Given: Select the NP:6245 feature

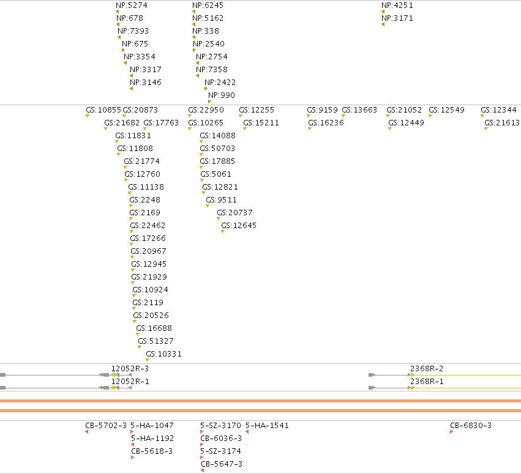Looking at the screenshot, I should click(x=208, y=6).
